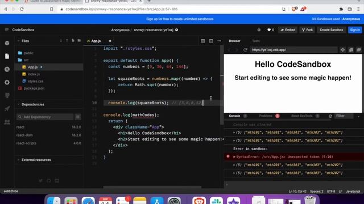Click the upload arrow icon in Files header
Viewport: 364px width, 204px height.
click(x=67, y=41)
